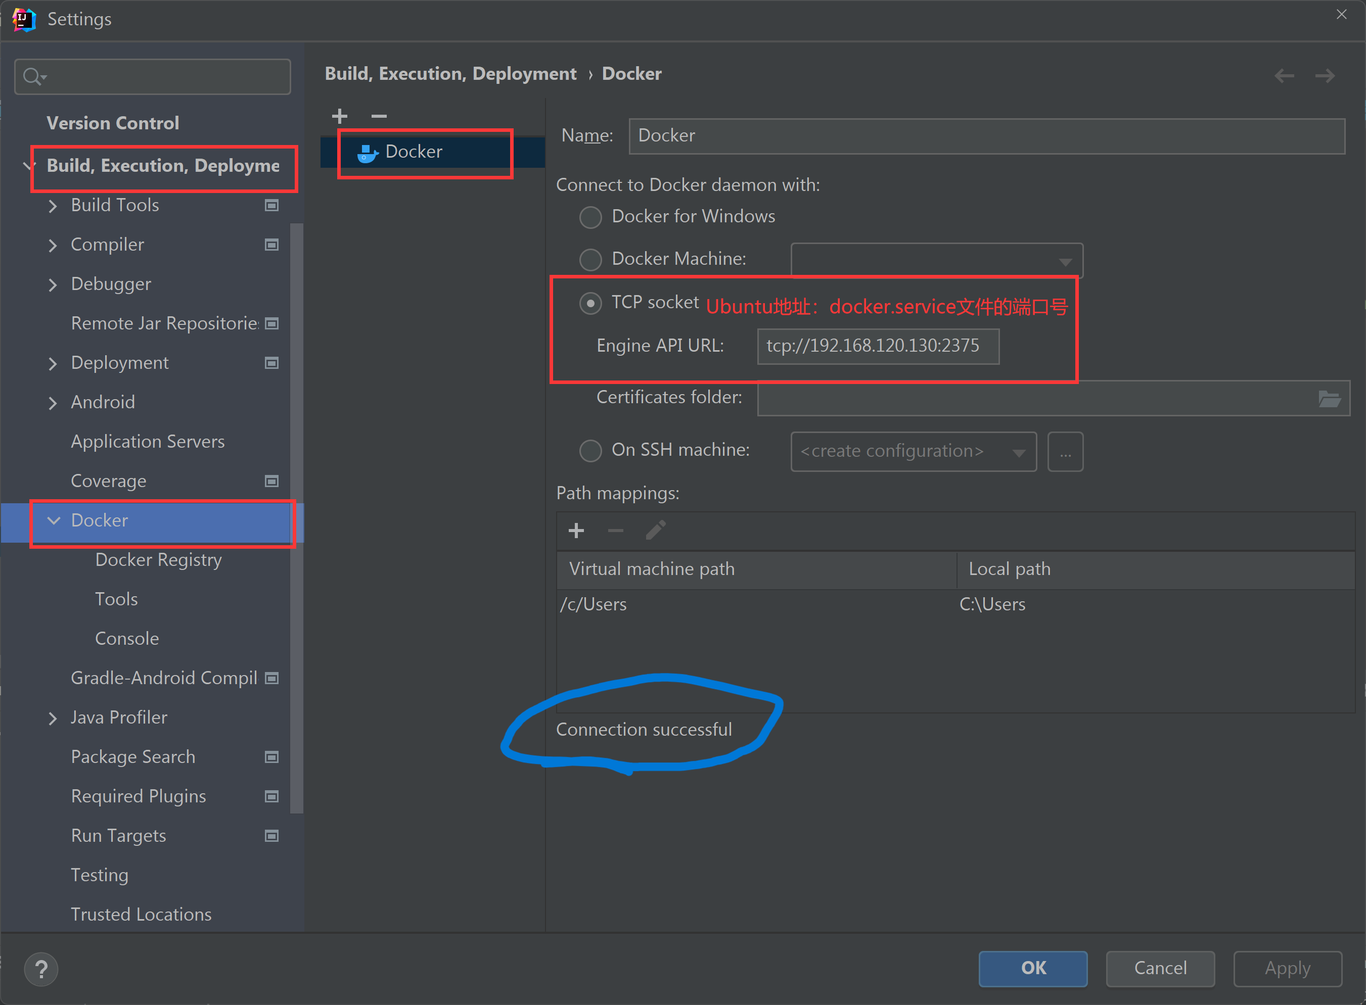Open the help question mark
The image size is (1366, 1005).
pos(41,969)
